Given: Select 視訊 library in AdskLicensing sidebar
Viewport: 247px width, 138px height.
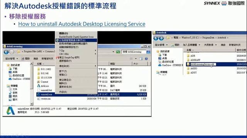Looking at the screenshot, I should [13, 96].
